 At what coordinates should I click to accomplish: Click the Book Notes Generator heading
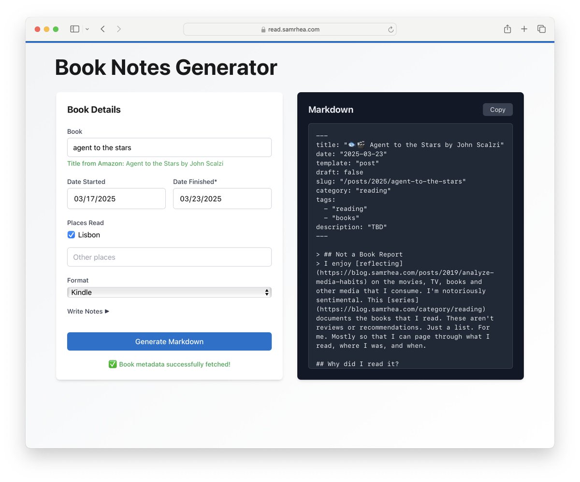tap(166, 68)
